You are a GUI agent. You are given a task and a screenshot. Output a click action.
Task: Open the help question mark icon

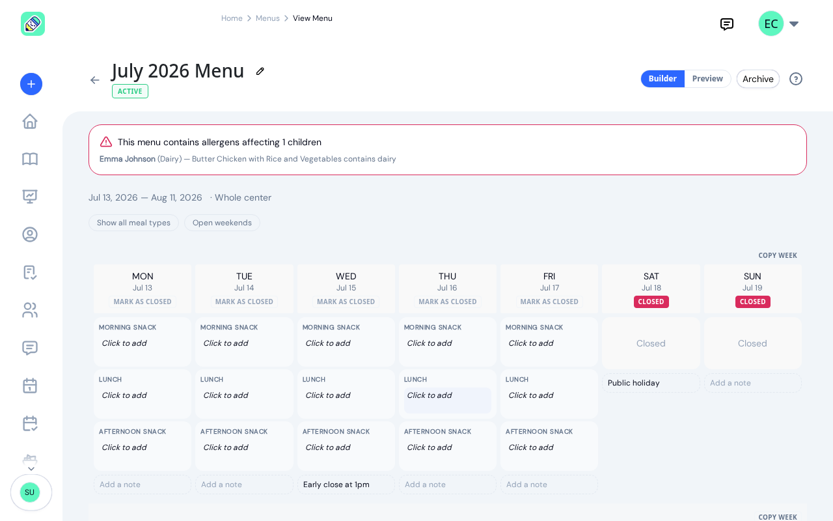pos(796,79)
